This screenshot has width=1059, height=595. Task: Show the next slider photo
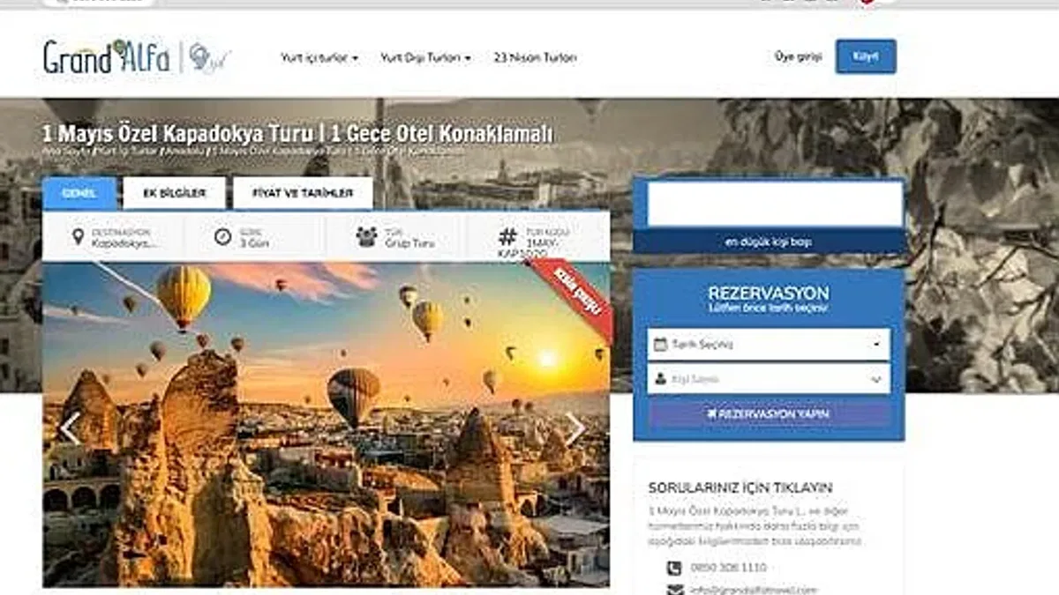575,429
